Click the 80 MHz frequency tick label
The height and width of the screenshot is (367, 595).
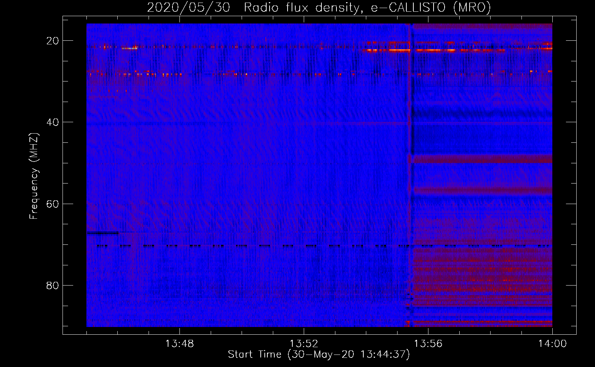coord(53,286)
